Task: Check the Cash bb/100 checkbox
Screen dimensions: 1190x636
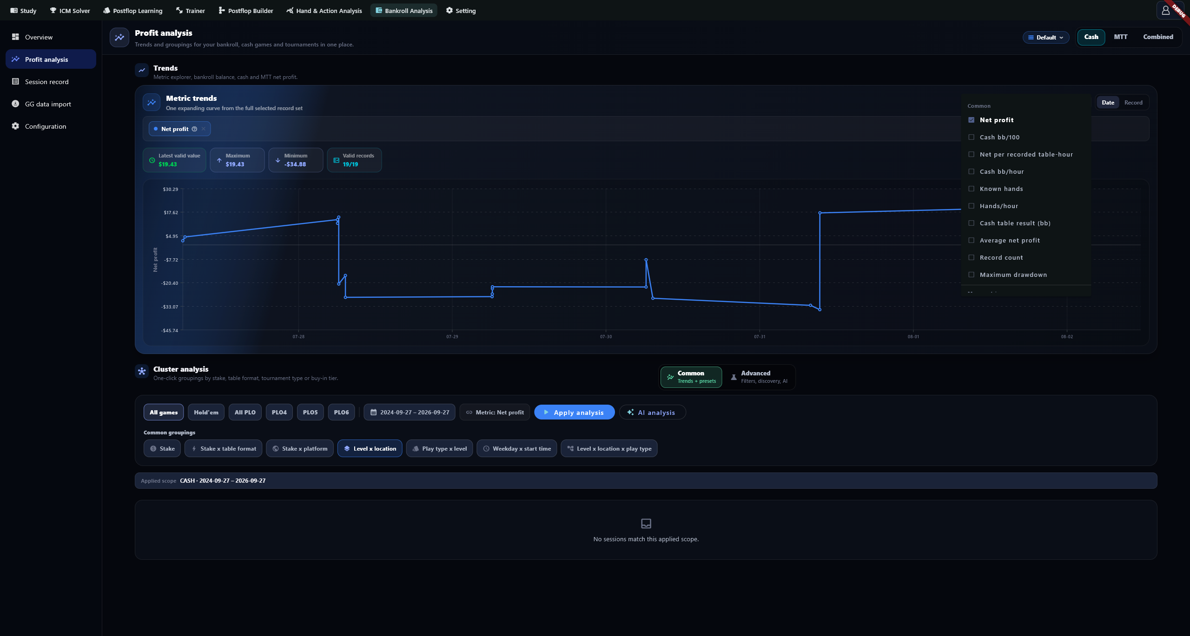Action: click(x=972, y=137)
